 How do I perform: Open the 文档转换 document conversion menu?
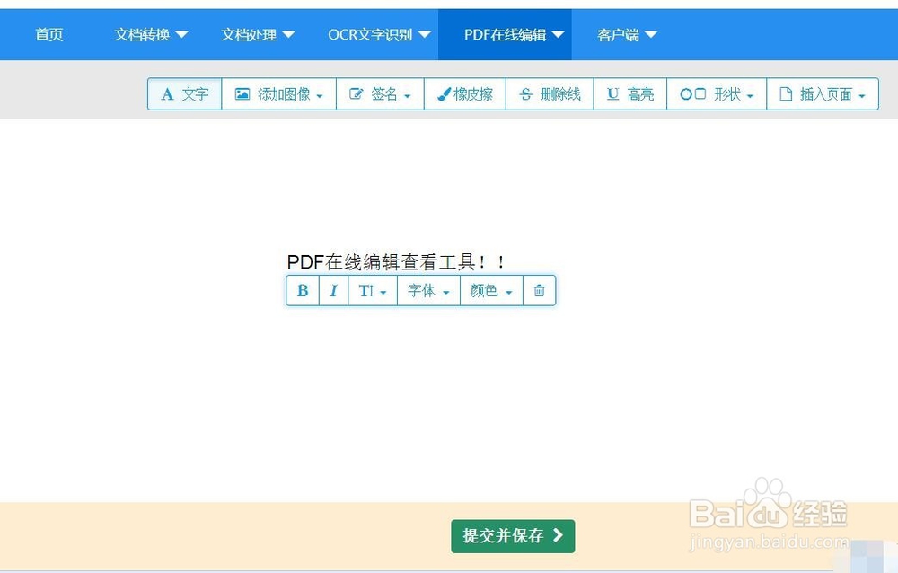151,34
